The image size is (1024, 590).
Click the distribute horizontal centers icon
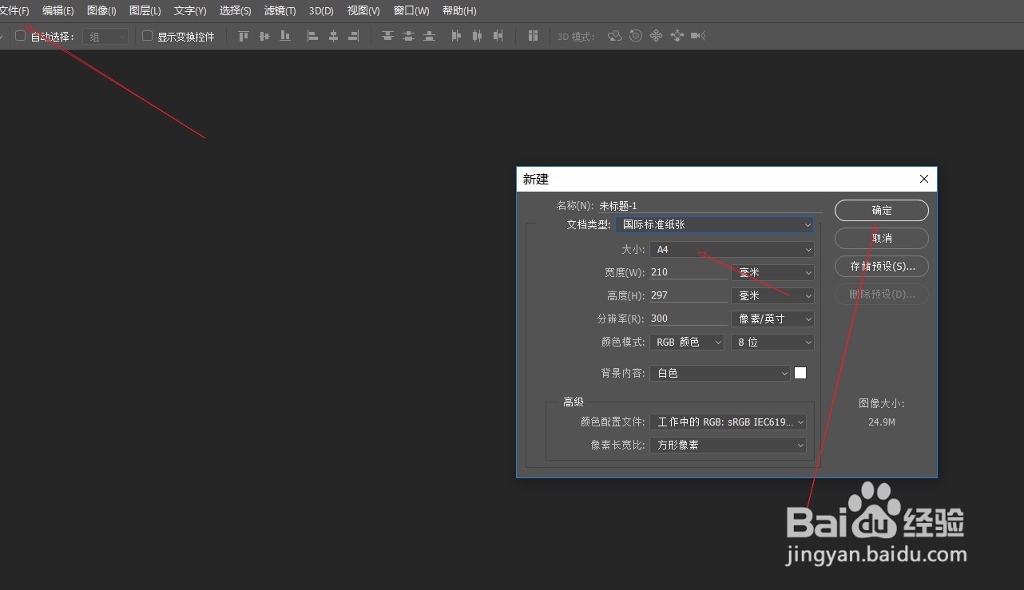[478, 36]
